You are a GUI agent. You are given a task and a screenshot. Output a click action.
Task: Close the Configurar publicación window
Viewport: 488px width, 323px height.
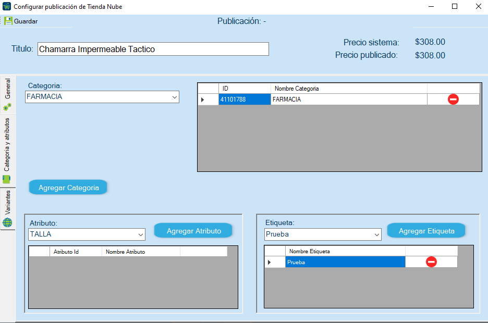click(x=478, y=7)
